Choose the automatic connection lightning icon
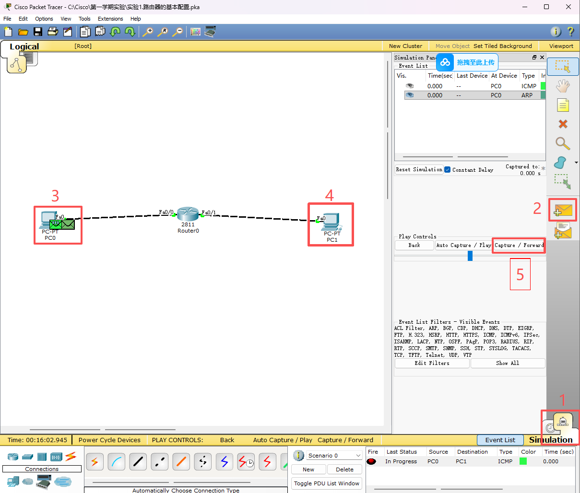Screen dimensions: 580x493 click(x=95, y=462)
